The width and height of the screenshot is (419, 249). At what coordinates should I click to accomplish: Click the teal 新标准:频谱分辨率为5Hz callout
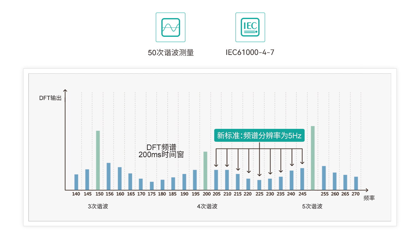[x=259, y=135]
